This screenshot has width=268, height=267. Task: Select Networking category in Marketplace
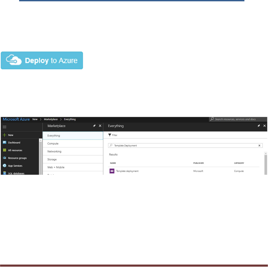[x=73, y=151]
